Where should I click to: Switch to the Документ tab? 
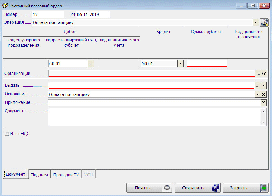click(16, 174)
